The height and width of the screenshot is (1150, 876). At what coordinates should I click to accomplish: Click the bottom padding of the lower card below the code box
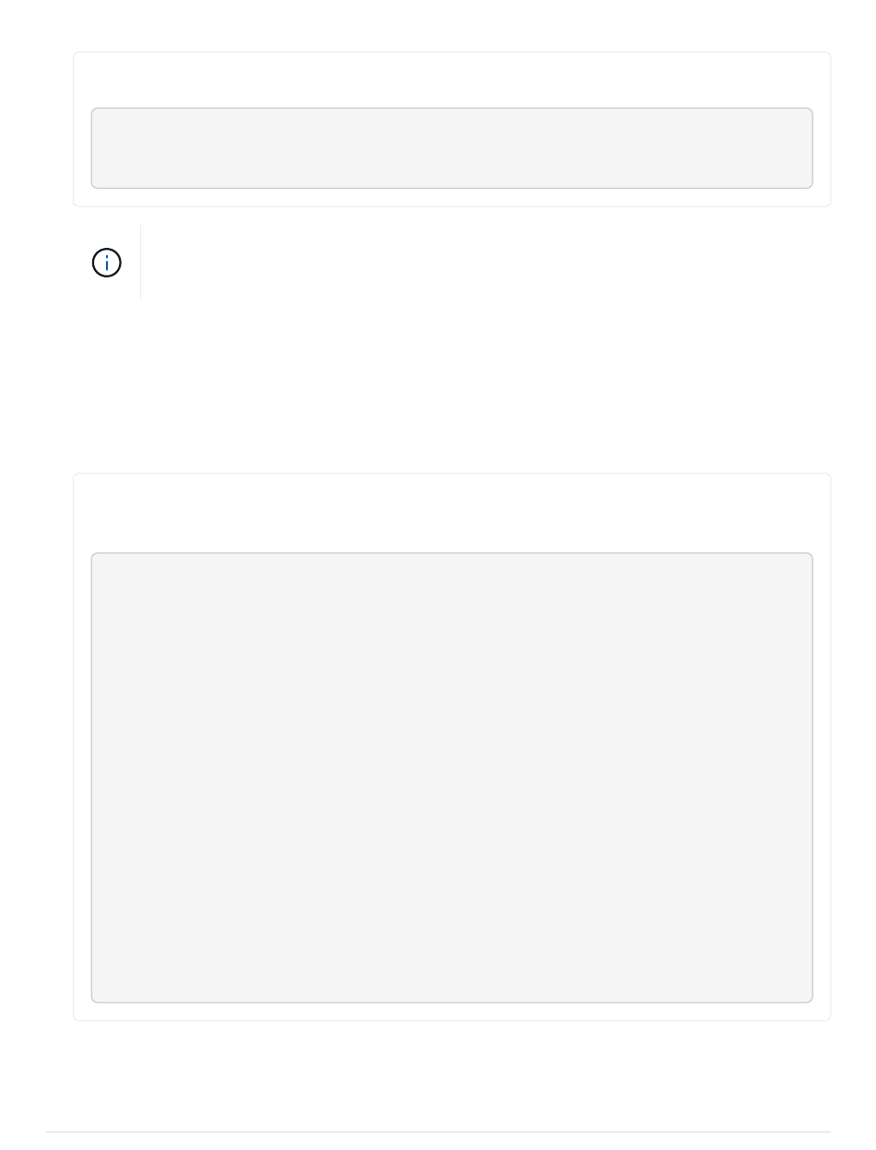point(452,1011)
